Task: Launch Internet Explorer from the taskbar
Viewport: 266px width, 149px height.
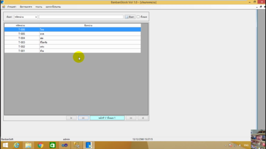Action: pyautogui.click(x=17, y=145)
